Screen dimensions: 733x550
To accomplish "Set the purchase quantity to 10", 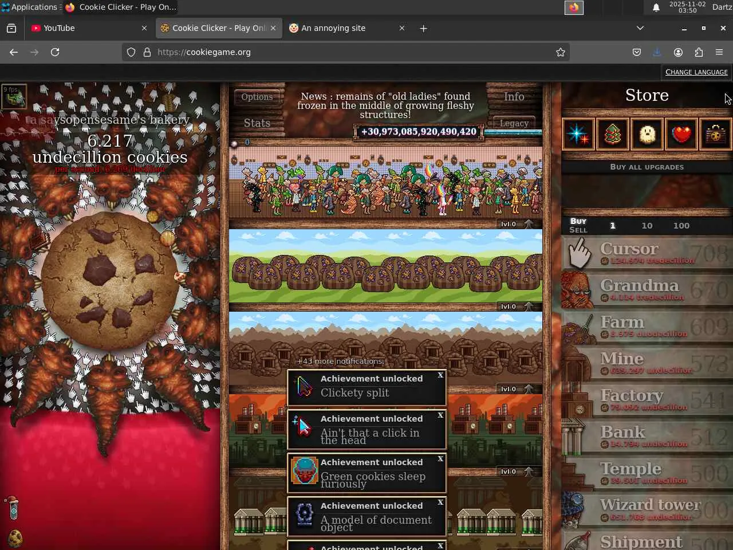I will (x=647, y=226).
